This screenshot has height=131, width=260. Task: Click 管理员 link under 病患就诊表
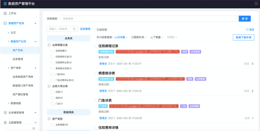(103, 91)
